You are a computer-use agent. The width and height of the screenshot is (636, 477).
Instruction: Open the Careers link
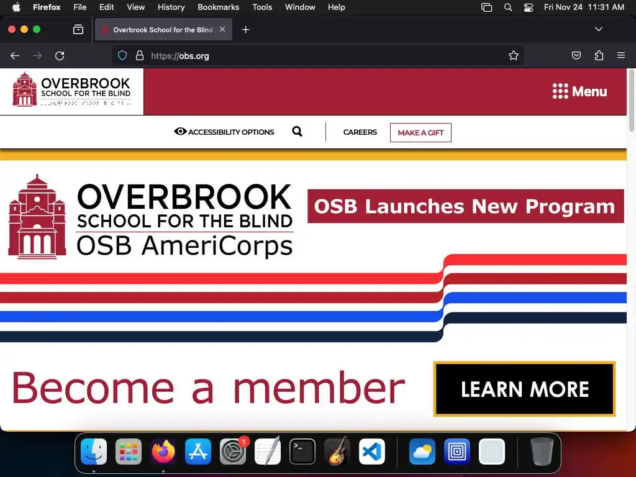[360, 132]
